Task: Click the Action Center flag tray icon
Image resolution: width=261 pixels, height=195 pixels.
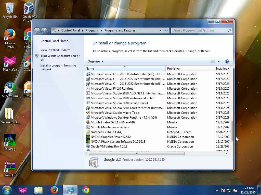Action: (223, 190)
